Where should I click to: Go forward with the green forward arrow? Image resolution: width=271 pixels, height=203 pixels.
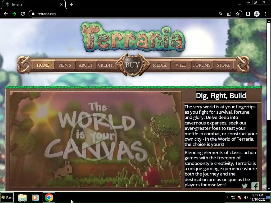pos(14,14)
